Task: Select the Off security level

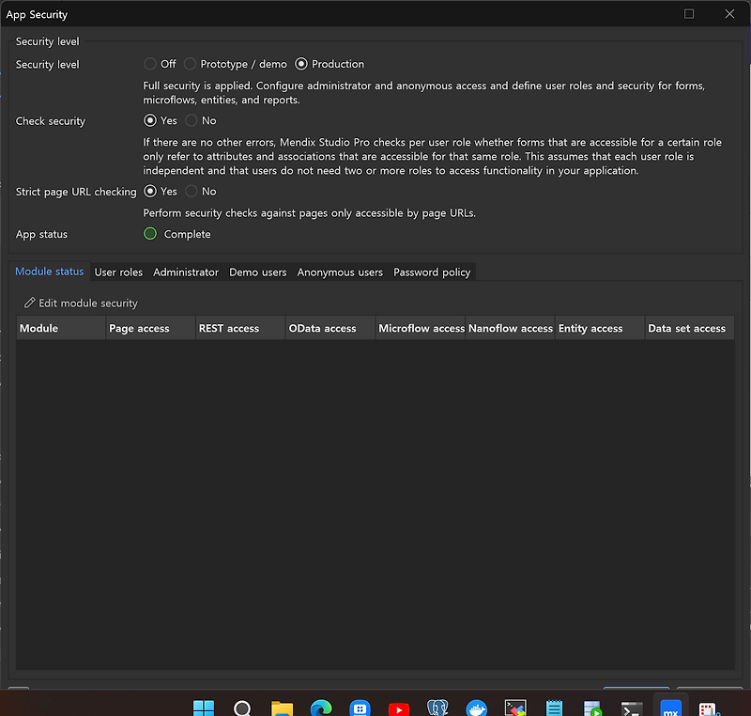Action: point(148,64)
